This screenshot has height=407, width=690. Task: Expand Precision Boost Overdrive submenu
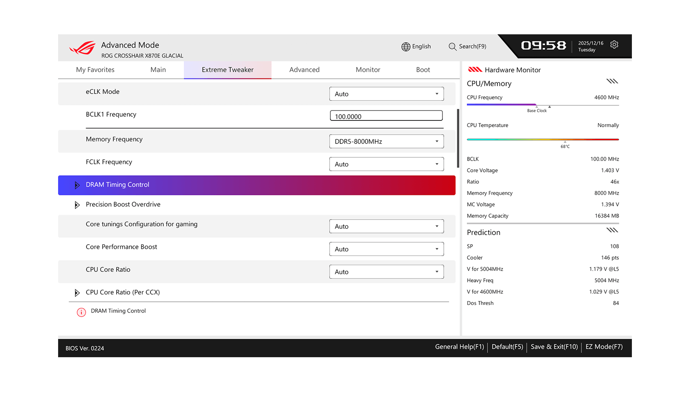point(77,205)
